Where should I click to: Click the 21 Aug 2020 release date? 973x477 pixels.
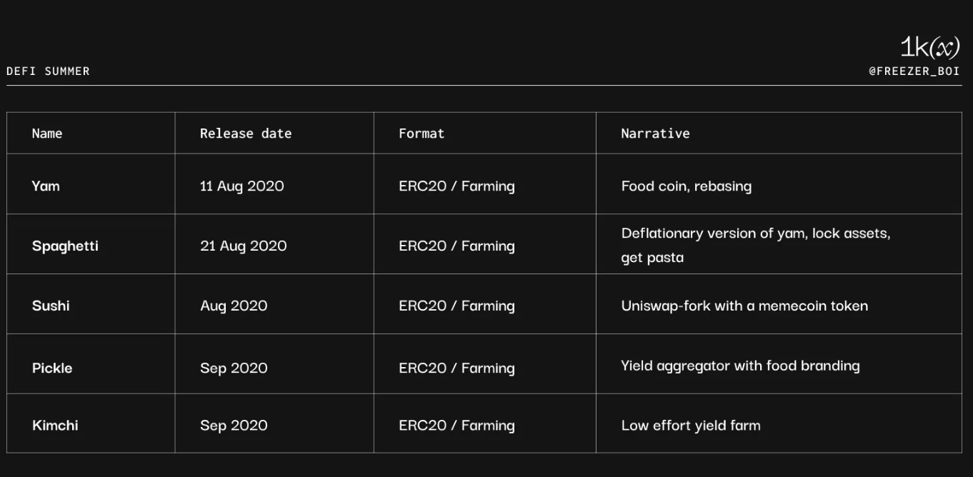point(243,246)
